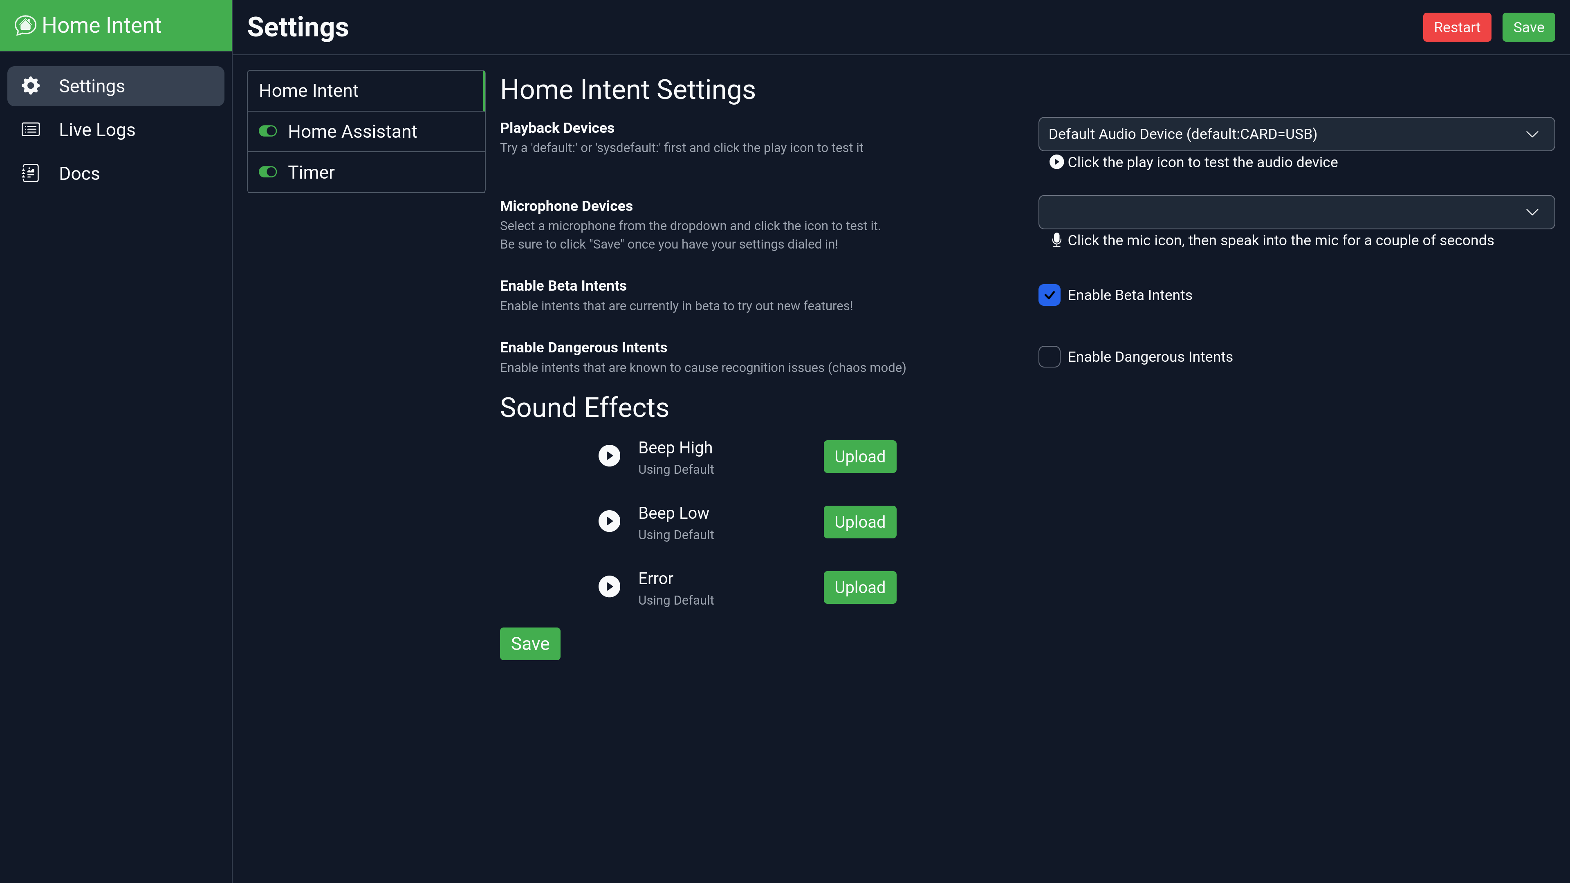Play the Beep Low sound effect

click(609, 521)
